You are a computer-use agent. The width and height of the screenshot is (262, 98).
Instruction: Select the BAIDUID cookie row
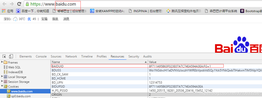click(156, 66)
